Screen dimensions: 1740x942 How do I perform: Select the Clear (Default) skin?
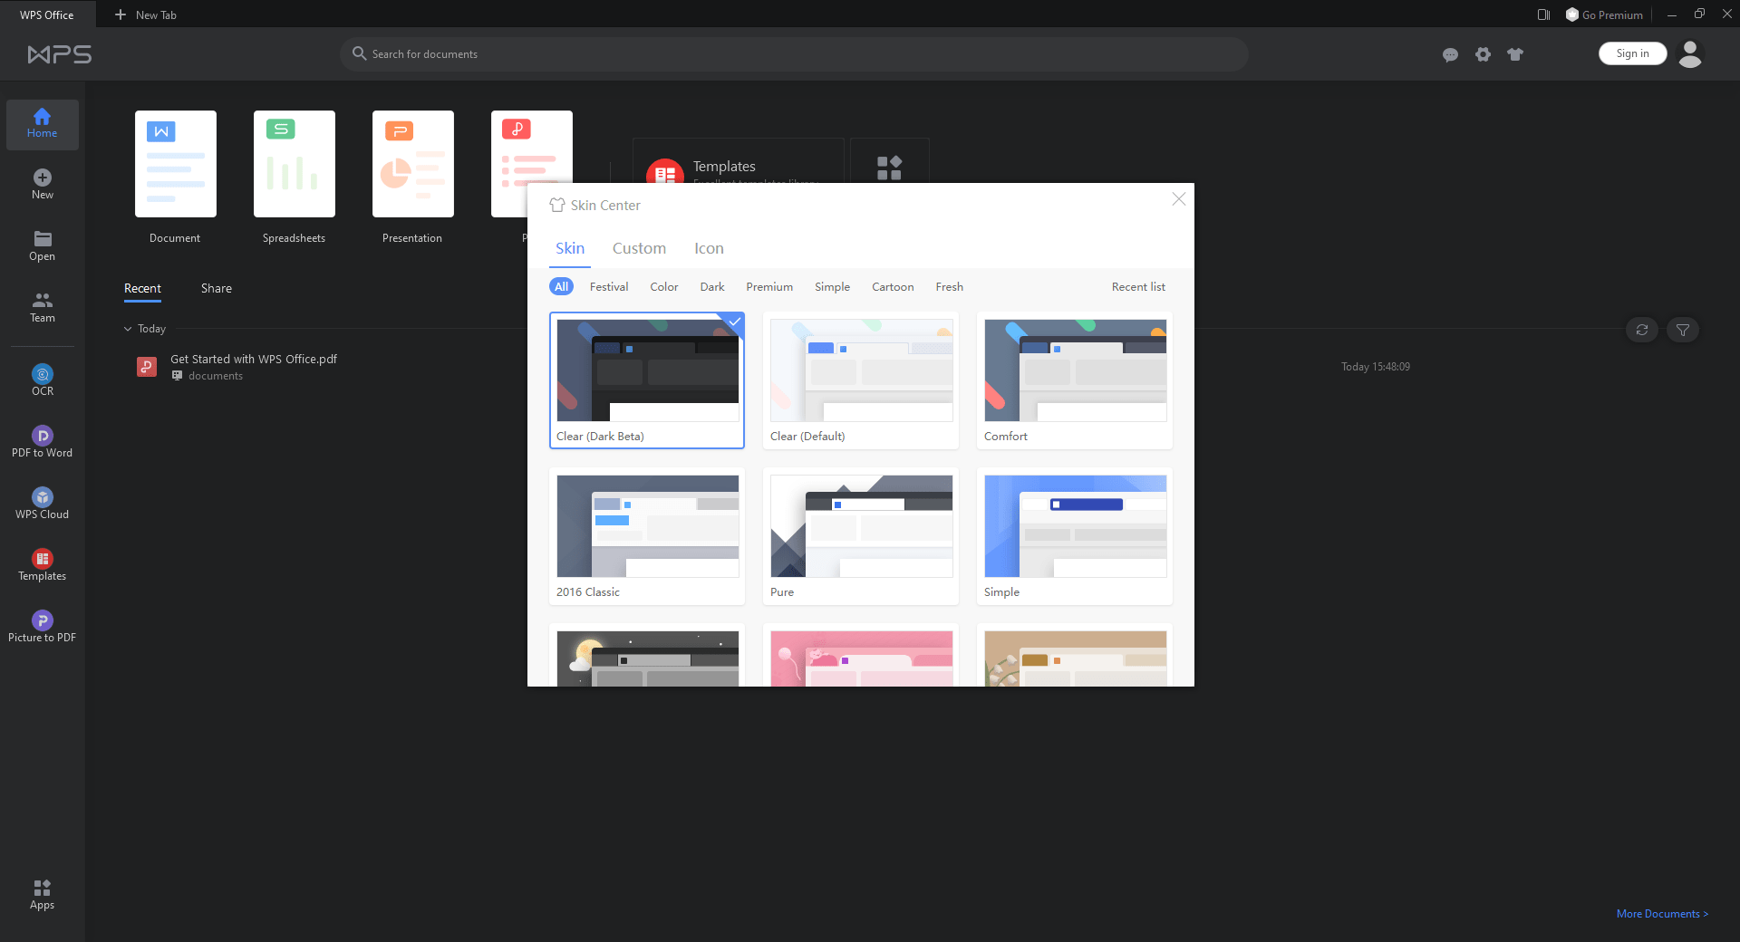(860, 380)
